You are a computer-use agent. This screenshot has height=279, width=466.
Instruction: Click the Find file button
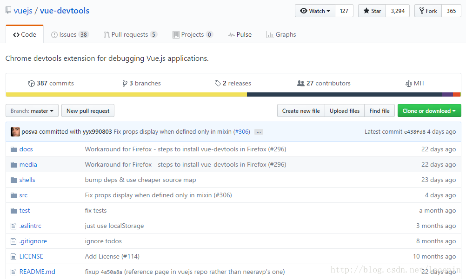[x=379, y=110]
